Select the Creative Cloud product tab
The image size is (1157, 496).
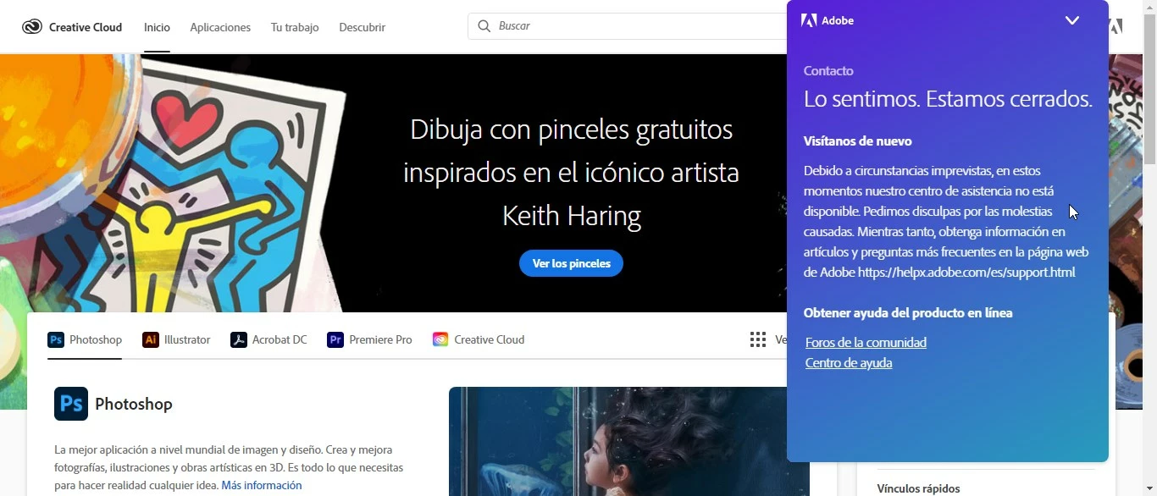click(479, 339)
